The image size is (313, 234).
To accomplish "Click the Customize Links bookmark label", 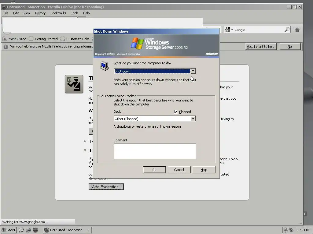I will point(78,39).
